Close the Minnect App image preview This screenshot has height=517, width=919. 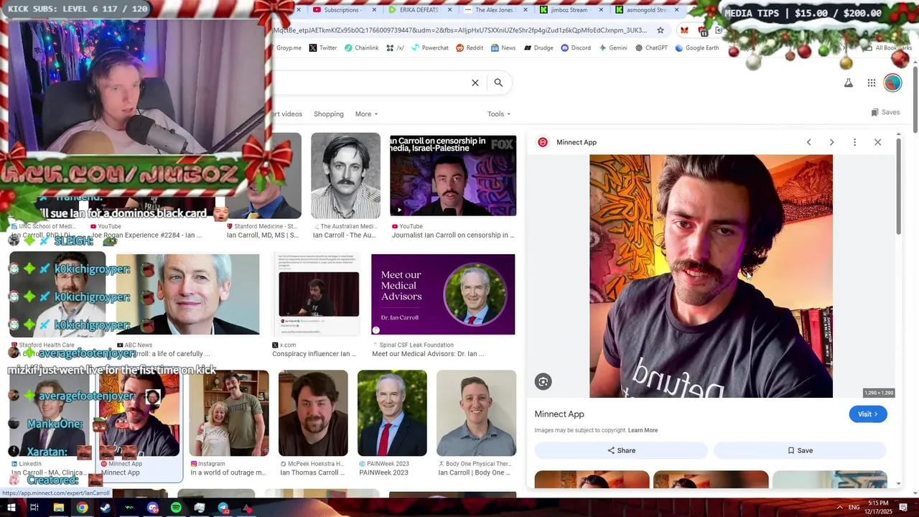[877, 142]
